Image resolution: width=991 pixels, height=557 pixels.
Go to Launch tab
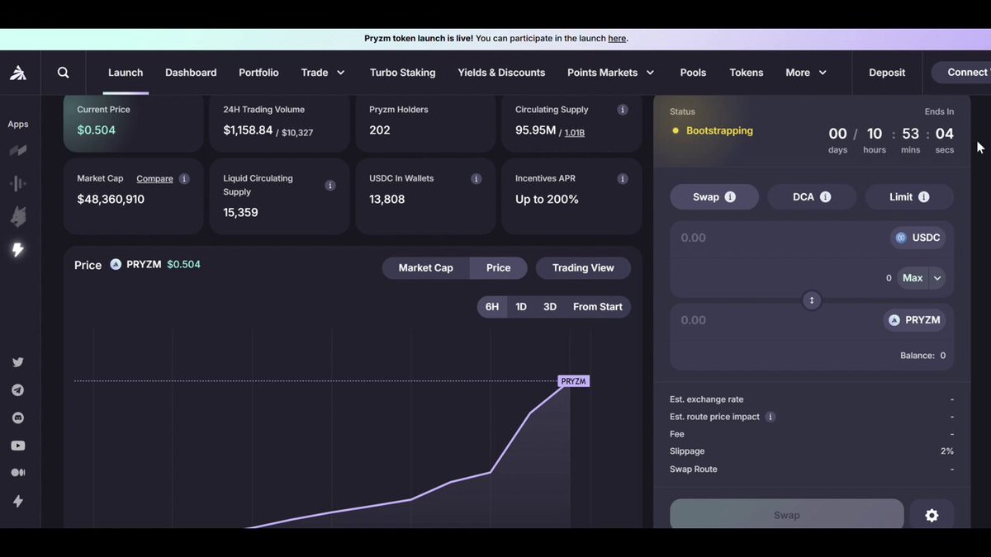[x=126, y=73]
